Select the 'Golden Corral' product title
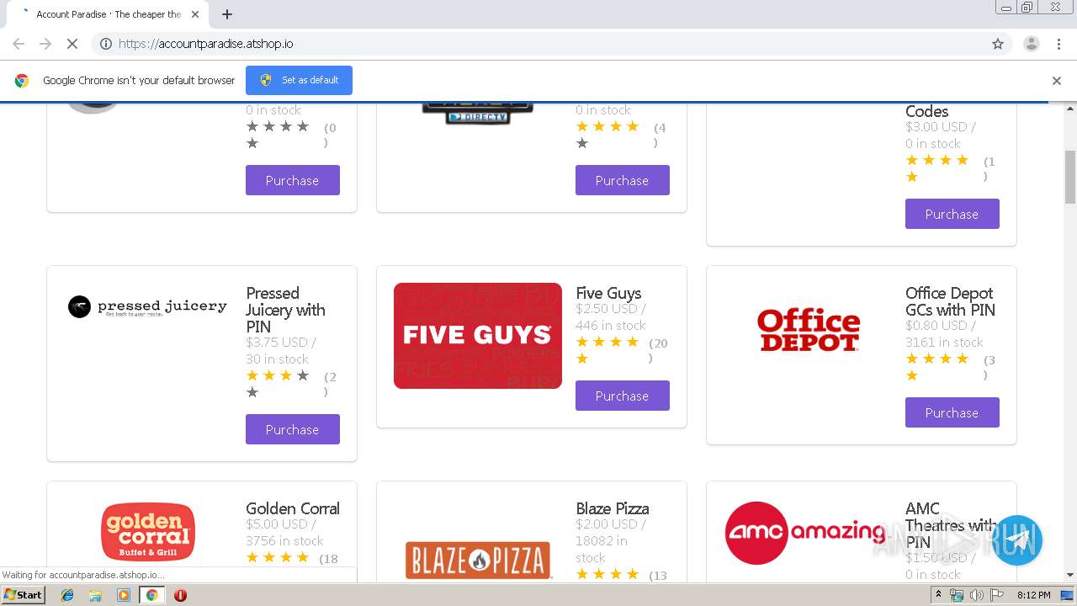1077x606 pixels. point(293,508)
